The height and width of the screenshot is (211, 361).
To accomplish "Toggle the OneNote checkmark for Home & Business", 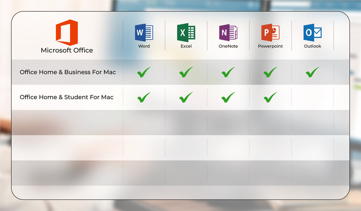I will [228, 72].
